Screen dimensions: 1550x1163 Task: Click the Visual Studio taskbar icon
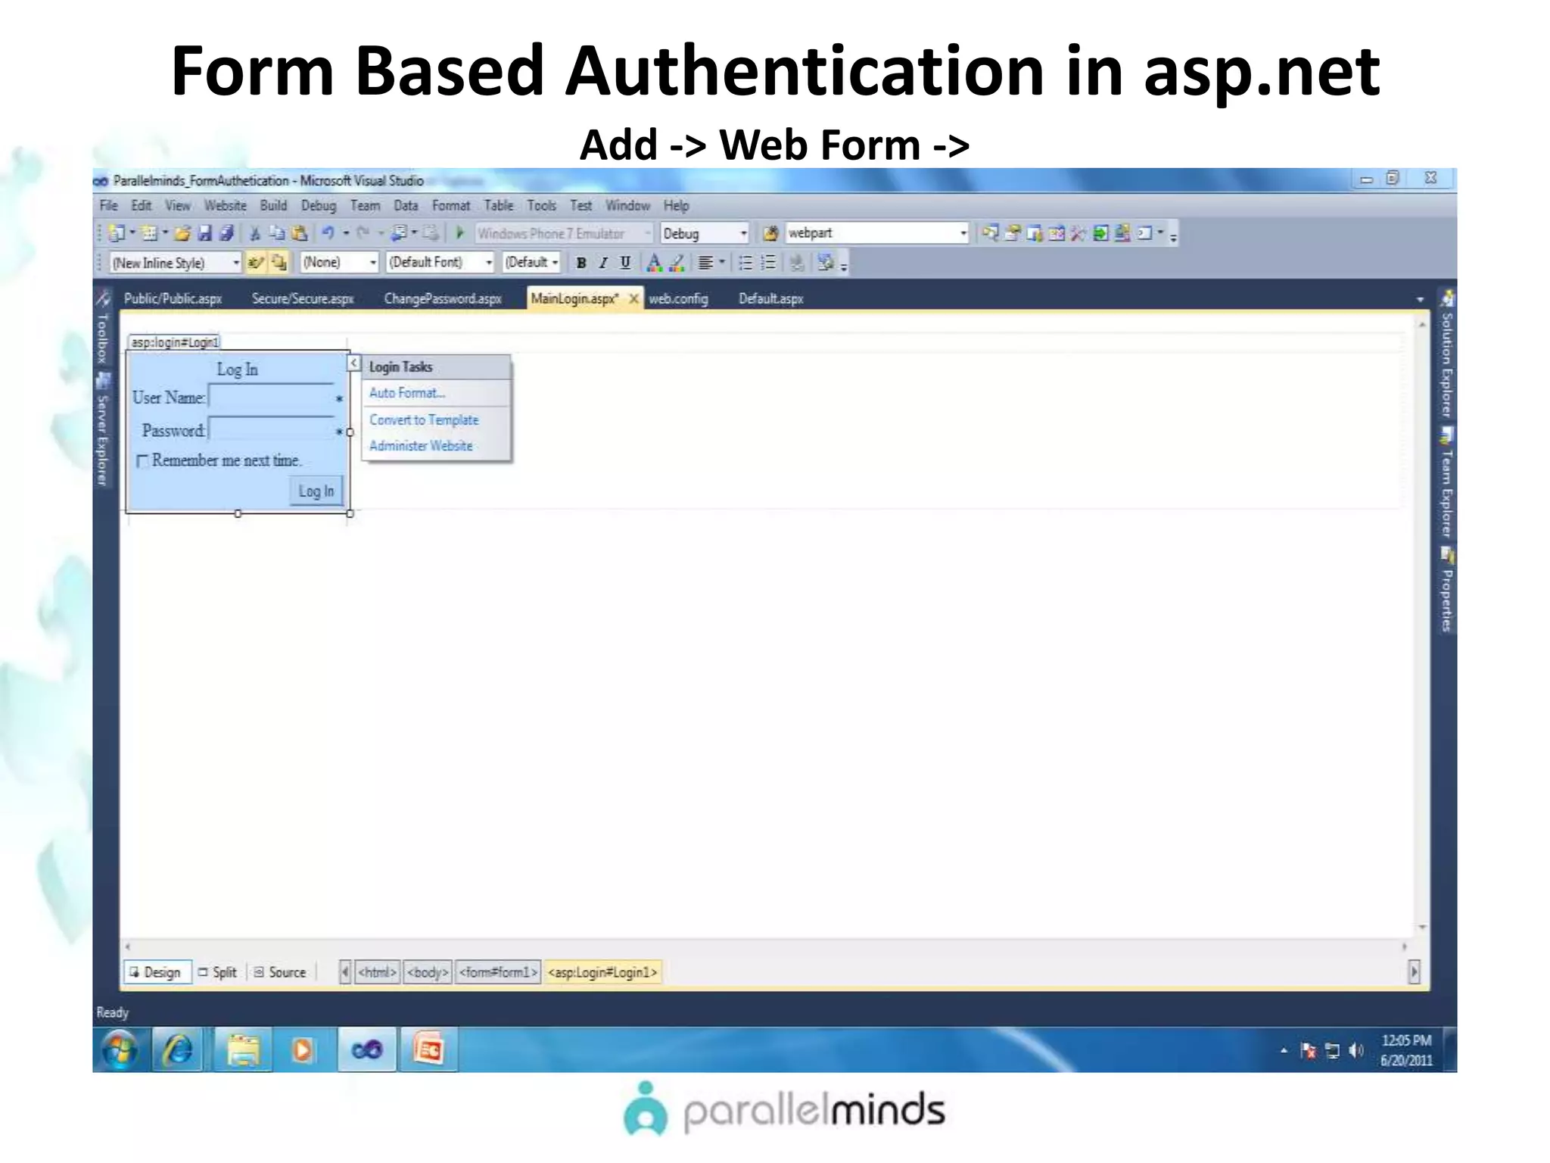[367, 1050]
